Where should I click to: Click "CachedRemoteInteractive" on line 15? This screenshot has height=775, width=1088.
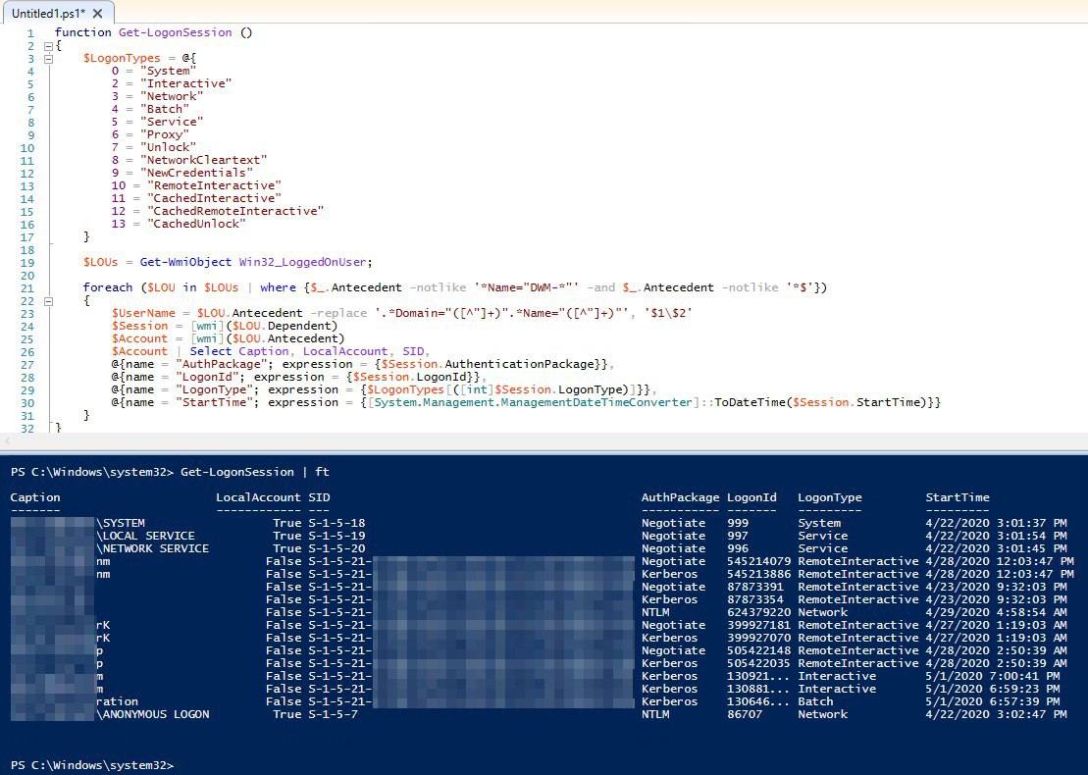coord(235,211)
